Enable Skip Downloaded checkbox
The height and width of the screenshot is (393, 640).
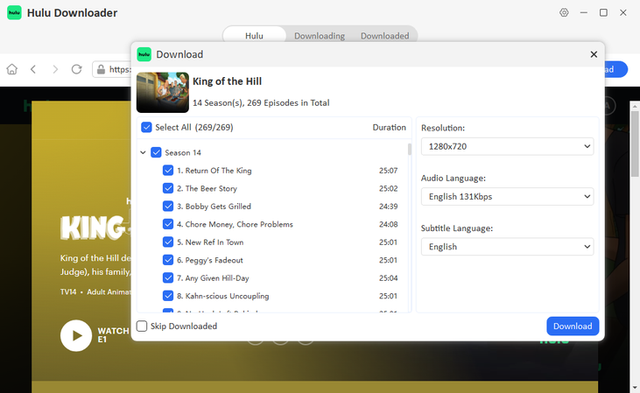(x=142, y=326)
